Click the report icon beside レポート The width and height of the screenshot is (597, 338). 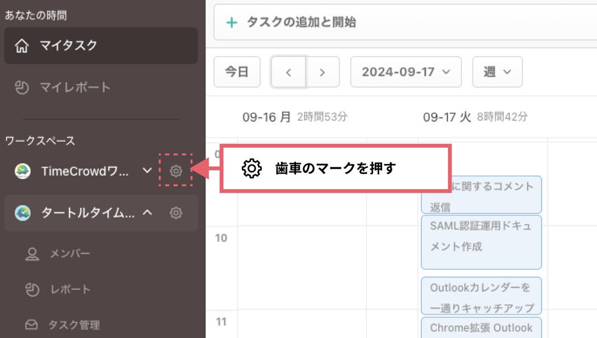click(32, 289)
